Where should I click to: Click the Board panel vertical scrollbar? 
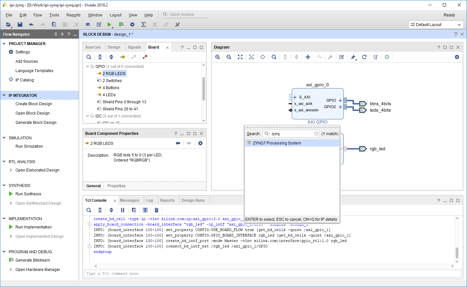click(203, 89)
